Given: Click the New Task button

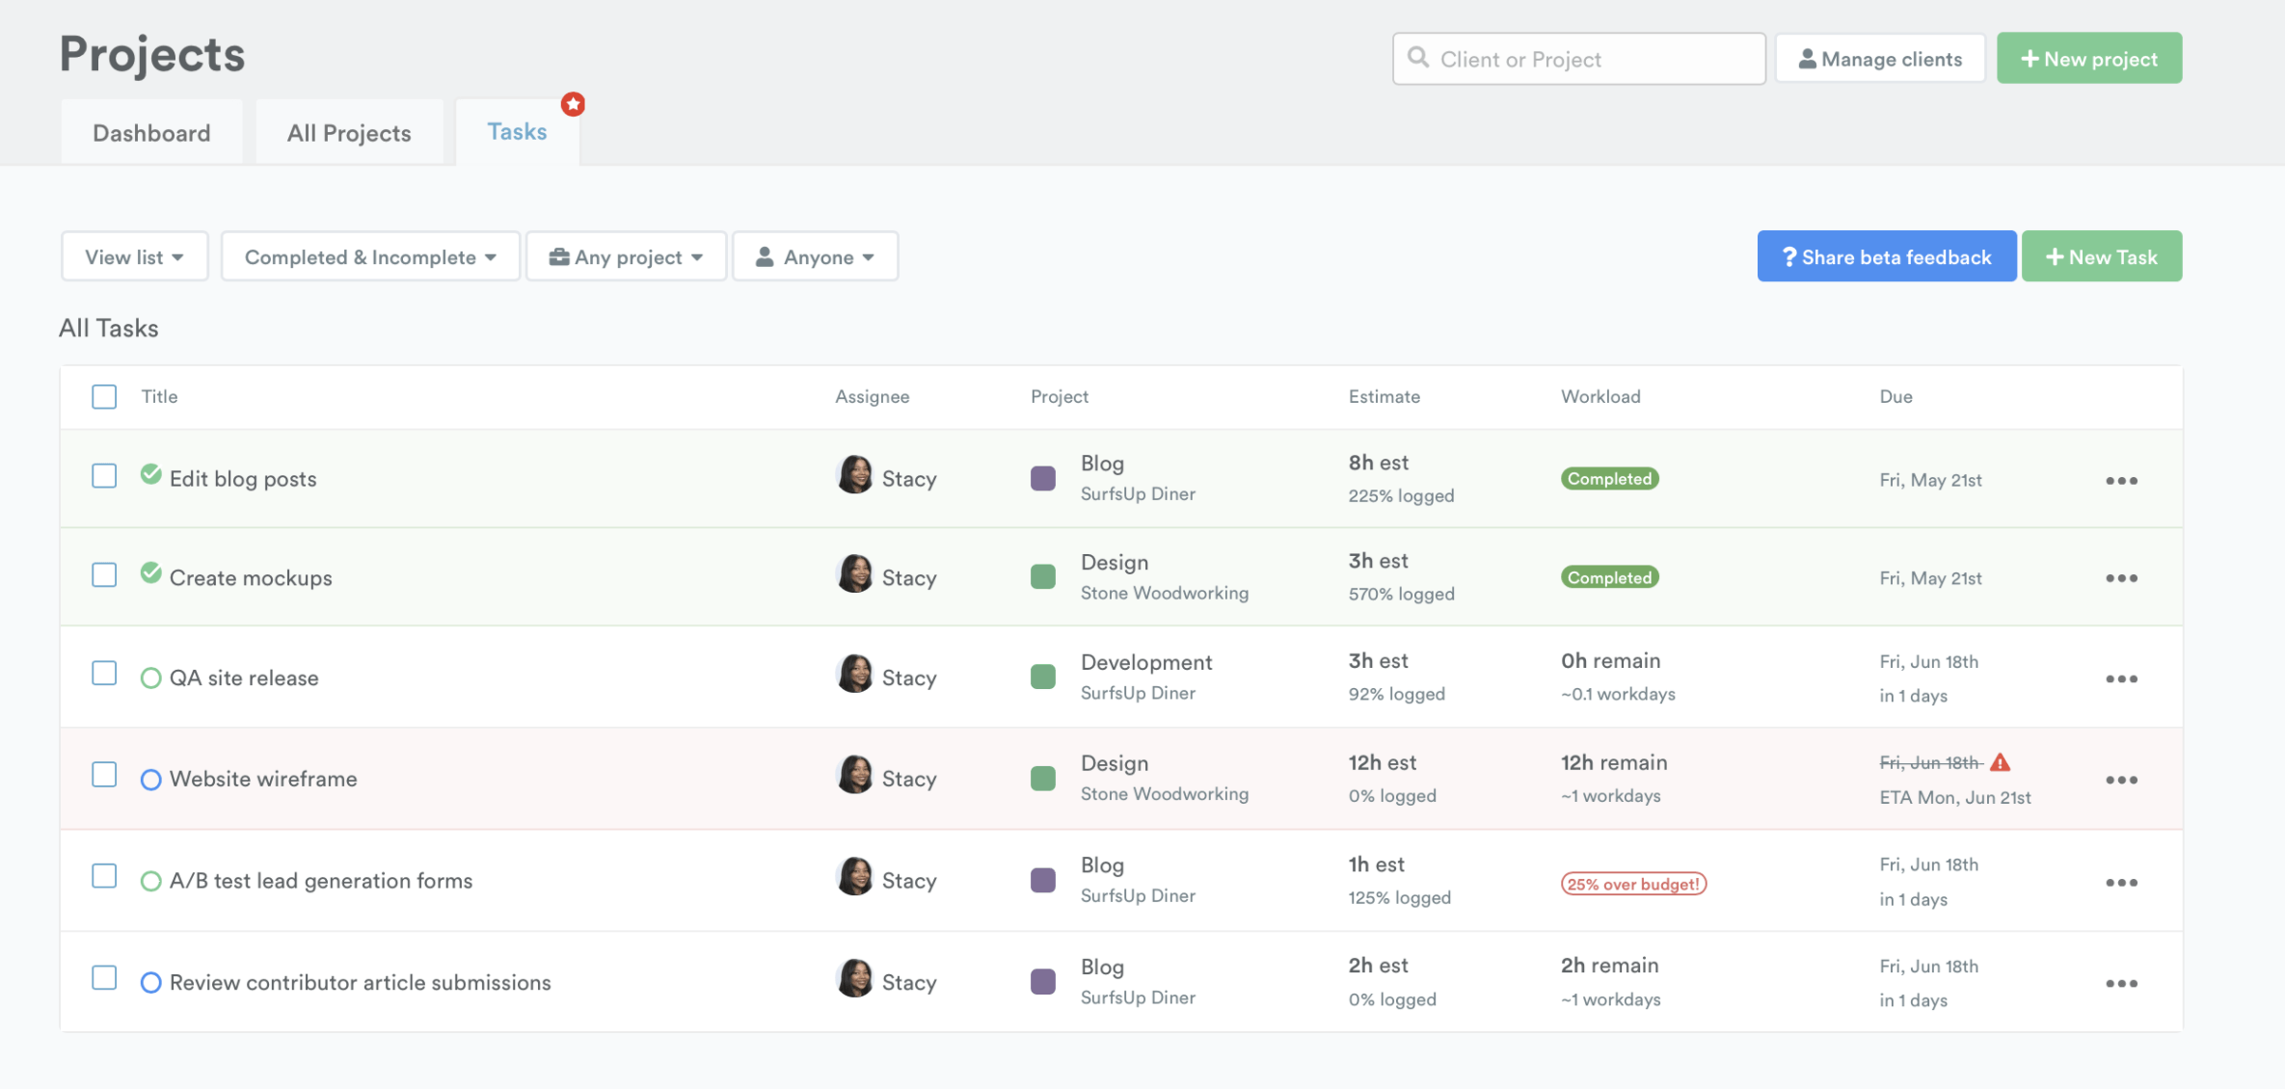Looking at the screenshot, I should point(2101,256).
